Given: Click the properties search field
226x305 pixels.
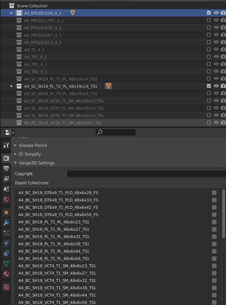Looking at the screenshot, I should 115,132.
